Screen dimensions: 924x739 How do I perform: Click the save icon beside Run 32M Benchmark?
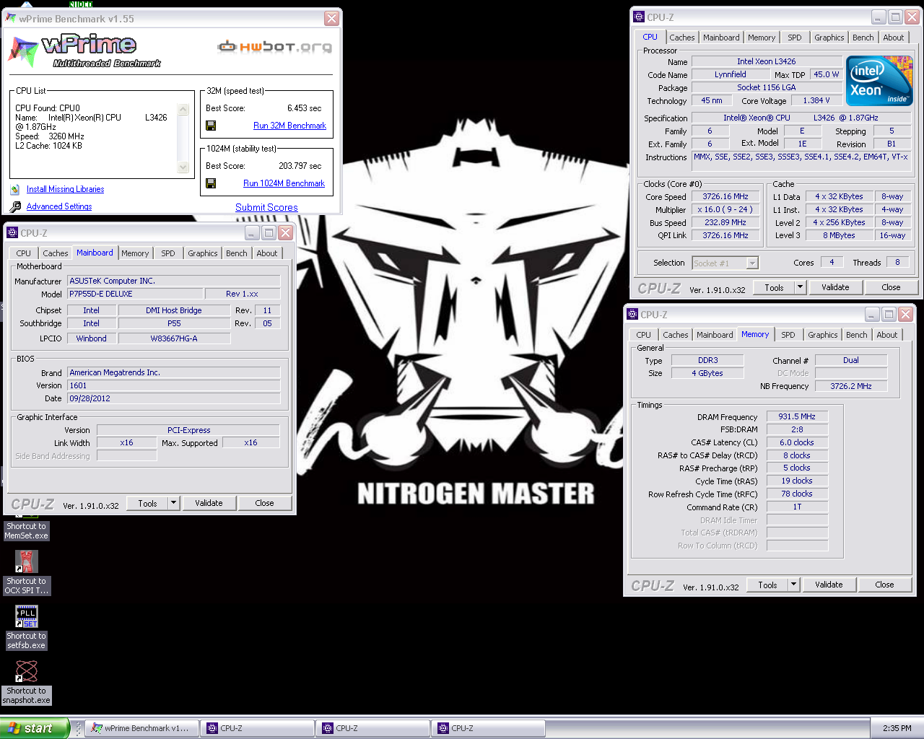click(211, 126)
